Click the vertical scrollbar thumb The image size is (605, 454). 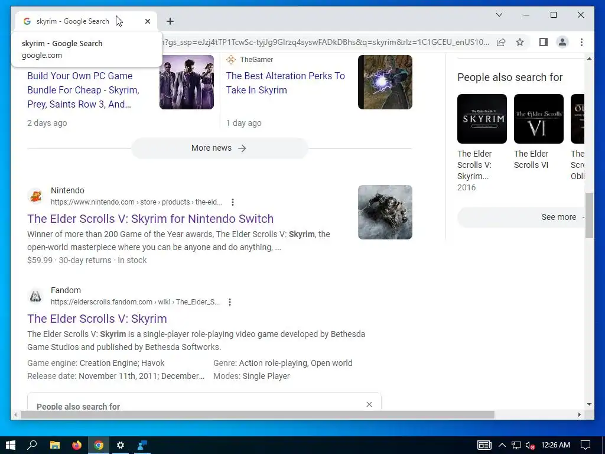point(589,215)
